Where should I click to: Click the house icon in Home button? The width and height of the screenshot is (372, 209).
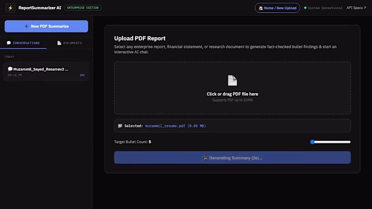tap(261, 8)
